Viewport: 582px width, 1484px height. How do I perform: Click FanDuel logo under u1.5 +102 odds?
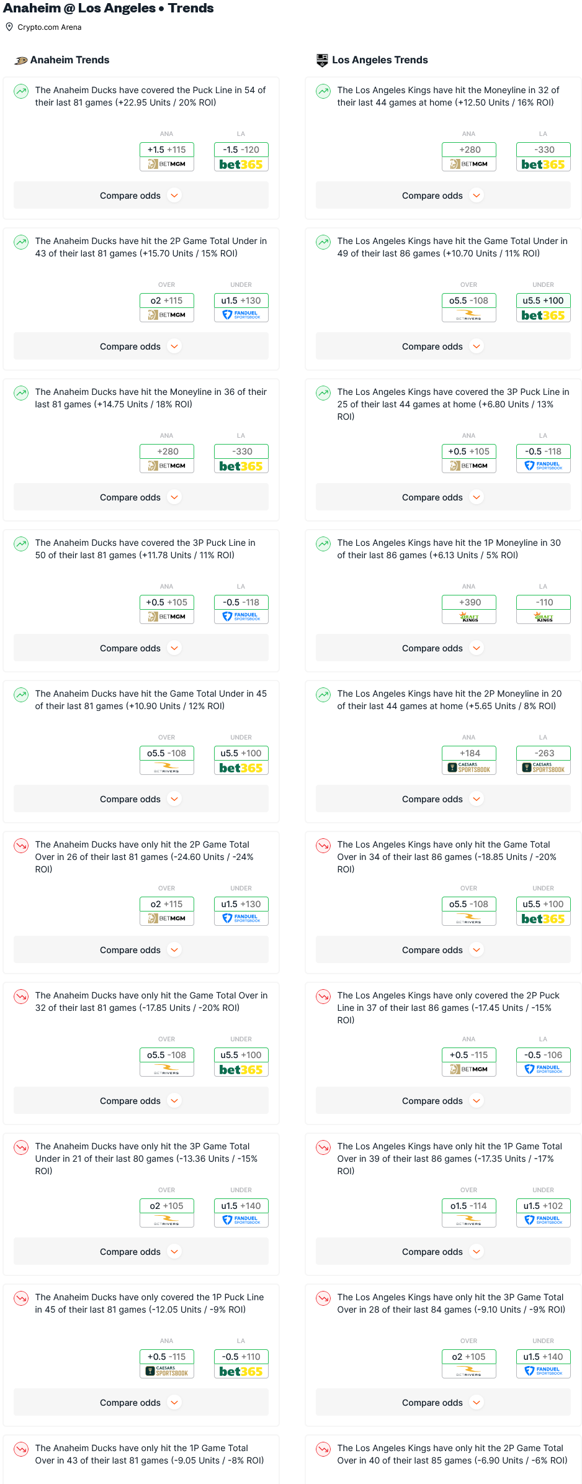point(543,1221)
